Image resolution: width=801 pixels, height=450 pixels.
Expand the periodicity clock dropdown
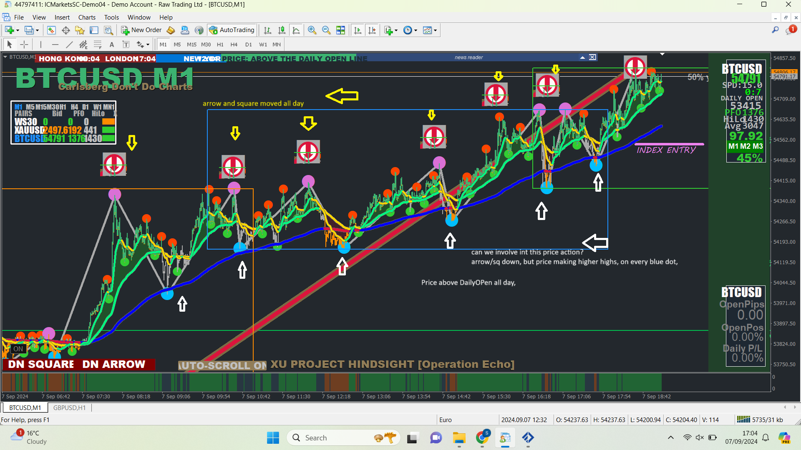(x=416, y=30)
